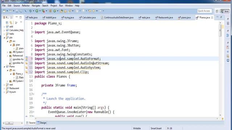This screenshot has width=232, height=130.
Task: Click the Open Task toolbar icon
Action: pyautogui.click(x=65, y=11)
